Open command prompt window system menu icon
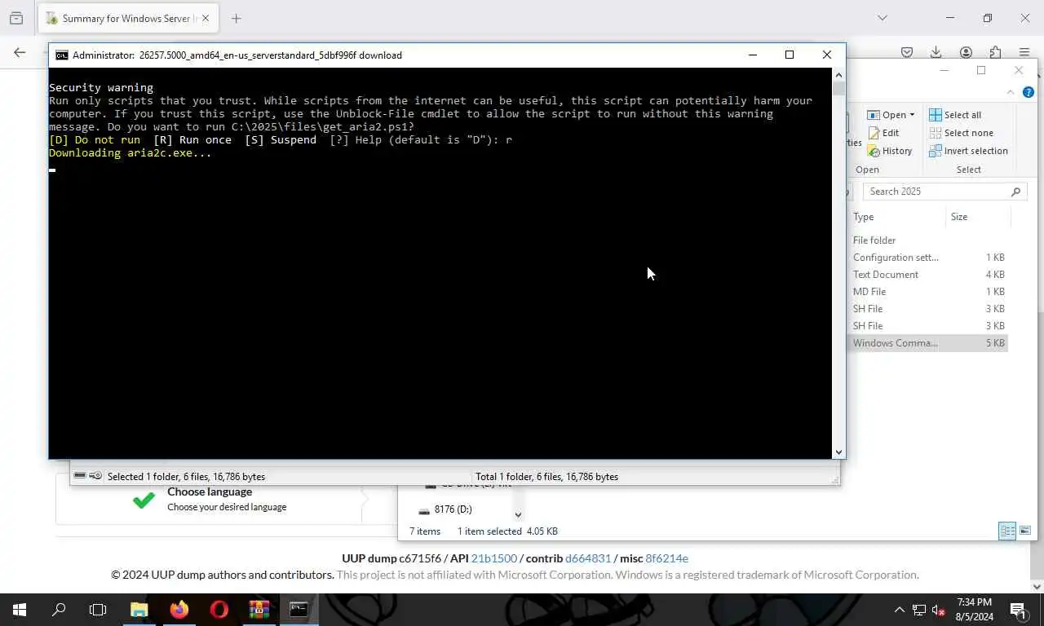This screenshot has width=1044, height=626. click(62, 55)
